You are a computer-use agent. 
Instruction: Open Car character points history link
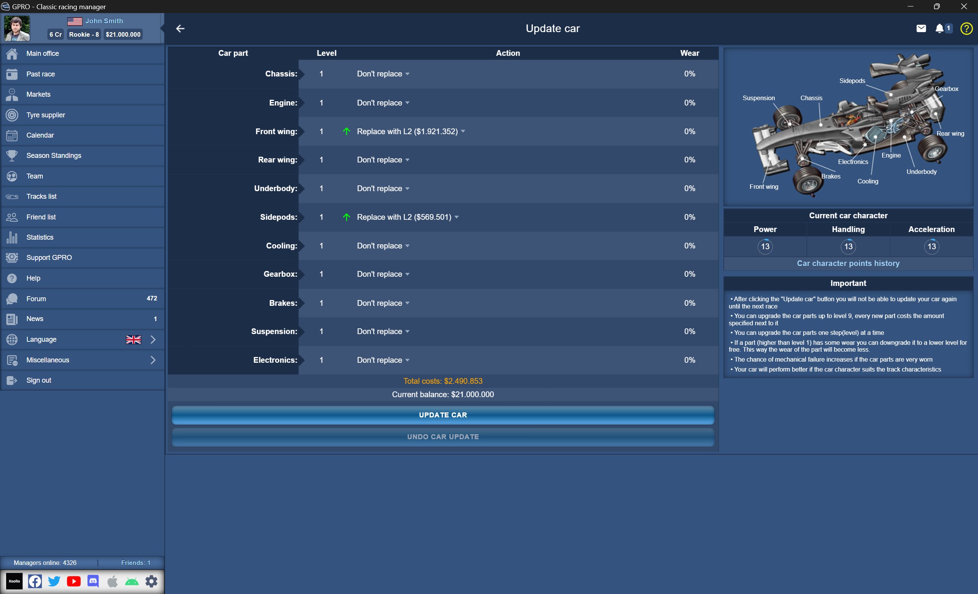[848, 263]
